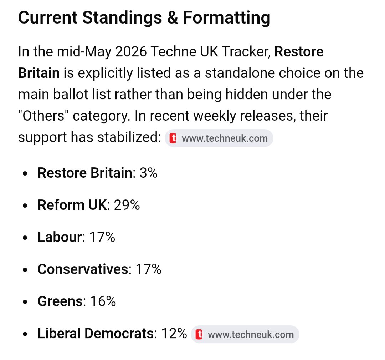Click the red Techne icon after "support has stabilized"
The image size is (385, 360).
coord(173,138)
